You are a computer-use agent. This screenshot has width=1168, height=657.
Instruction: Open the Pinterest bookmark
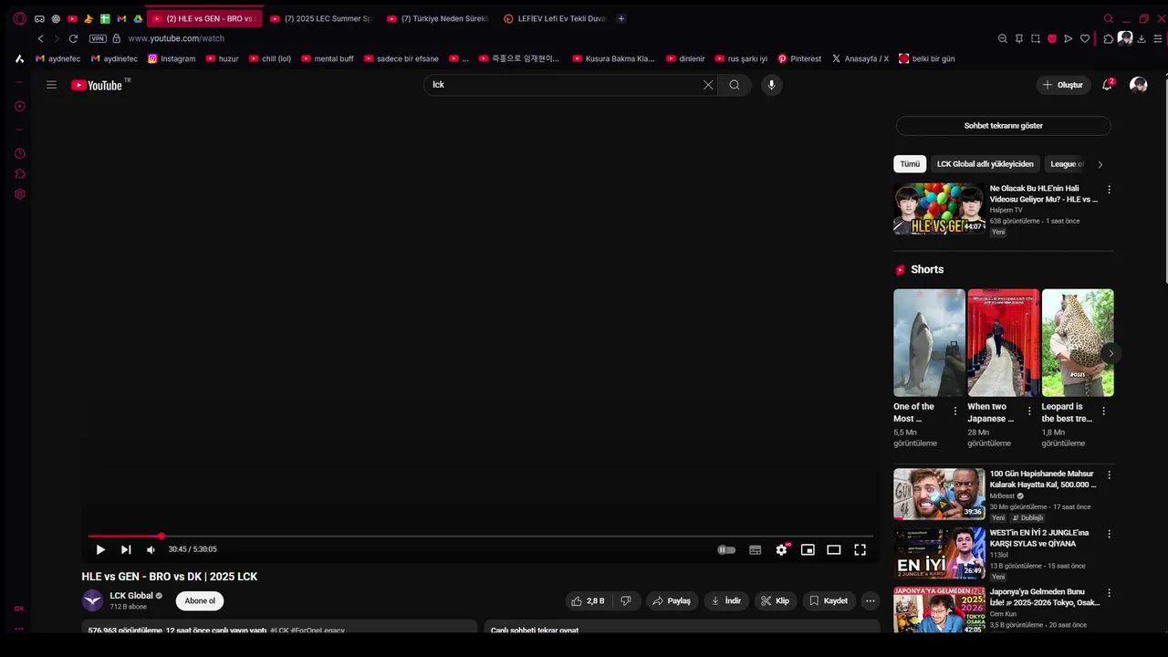pyautogui.click(x=799, y=58)
